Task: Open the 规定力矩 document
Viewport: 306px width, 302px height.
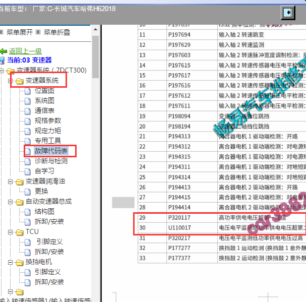Action: pyautogui.click(x=48, y=131)
